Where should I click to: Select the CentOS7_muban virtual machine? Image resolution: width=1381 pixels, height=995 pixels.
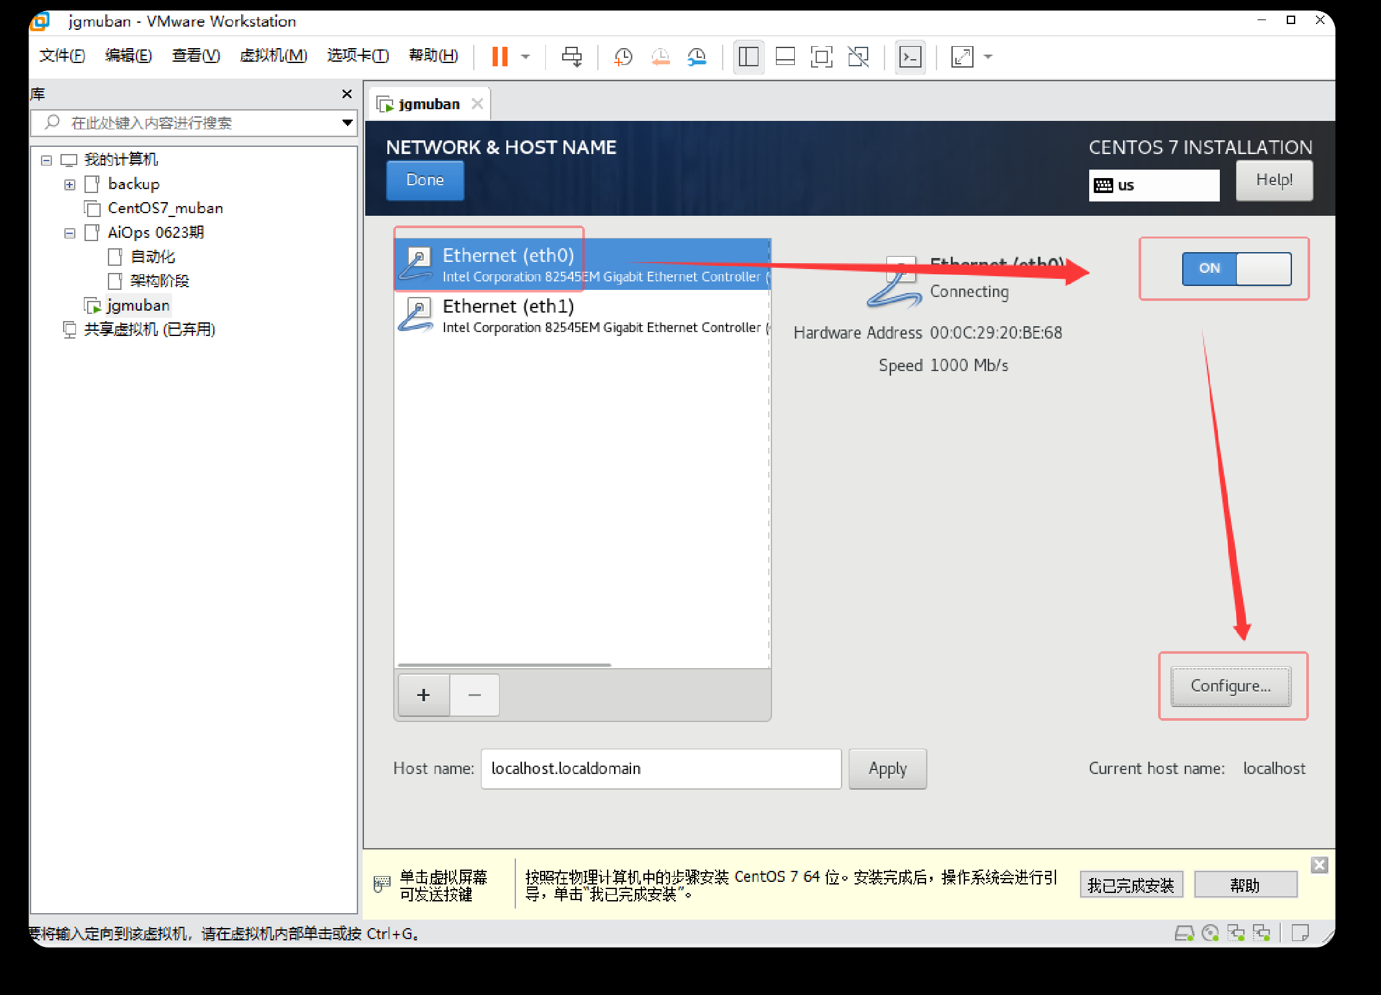tap(165, 209)
